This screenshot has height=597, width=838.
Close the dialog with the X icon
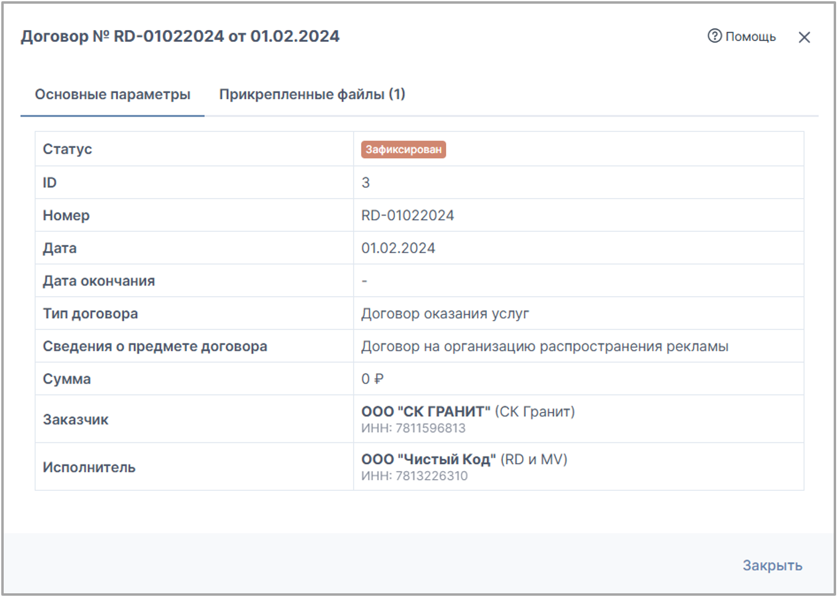click(x=804, y=37)
